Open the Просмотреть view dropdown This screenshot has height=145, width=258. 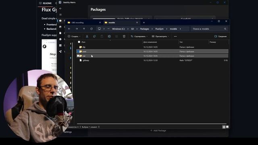point(160,36)
